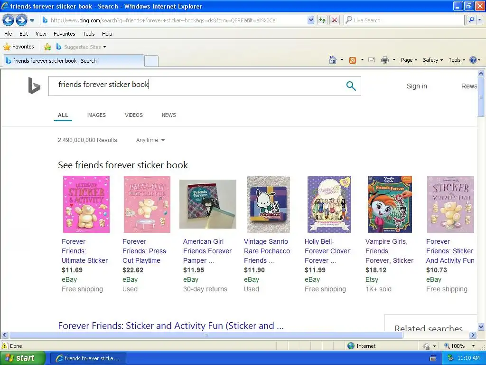Image resolution: width=486 pixels, height=365 pixels.
Task: Switch to the VIDEOS tab
Action: point(133,115)
